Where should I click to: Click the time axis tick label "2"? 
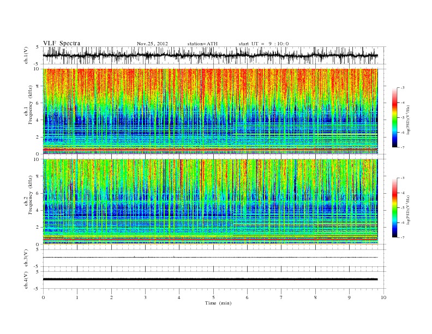tap(111, 297)
